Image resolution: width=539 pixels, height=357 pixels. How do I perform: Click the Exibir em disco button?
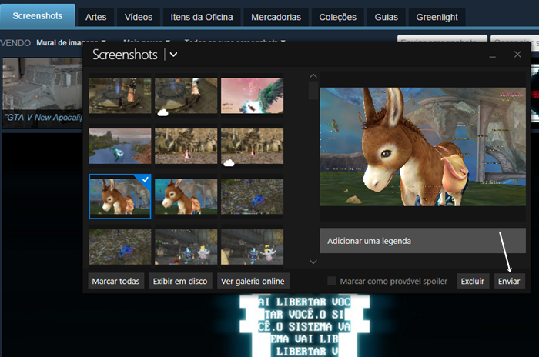(180, 281)
